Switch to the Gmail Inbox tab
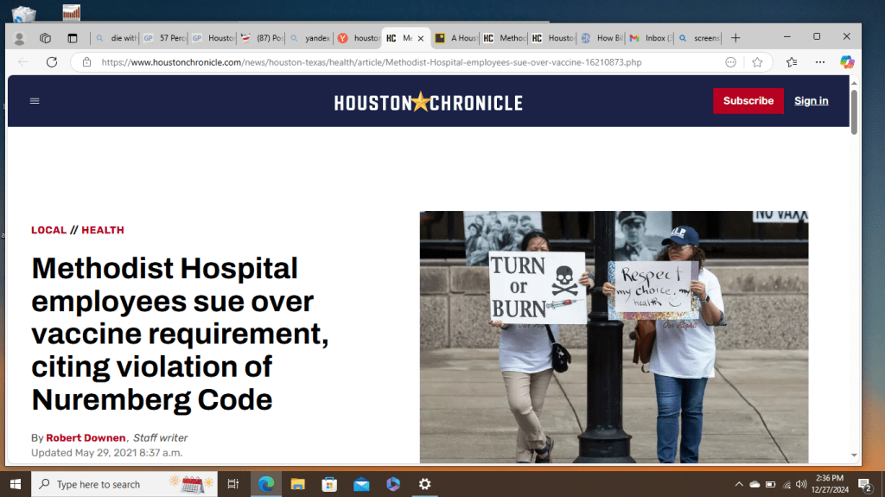 (x=650, y=38)
